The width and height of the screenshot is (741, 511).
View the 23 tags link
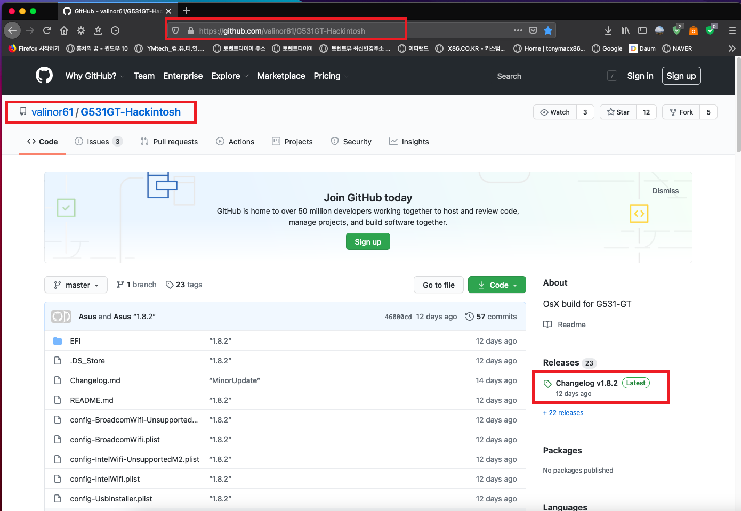tap(184, 285)
